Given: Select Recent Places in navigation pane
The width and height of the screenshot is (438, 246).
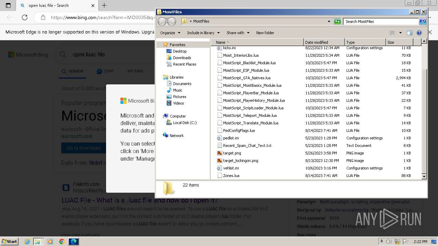Looking at the screenshot, I should 184,64.
